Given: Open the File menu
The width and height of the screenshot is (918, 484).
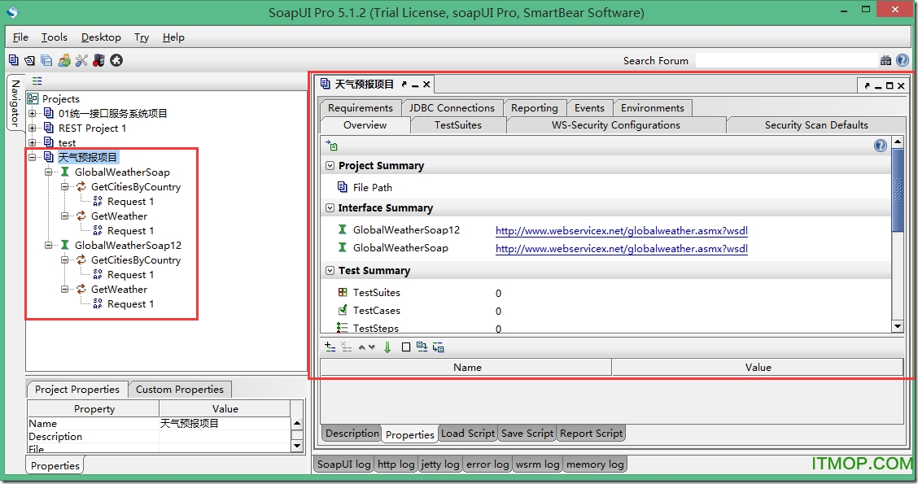Looking at the screenshot, I should point(20,37).
